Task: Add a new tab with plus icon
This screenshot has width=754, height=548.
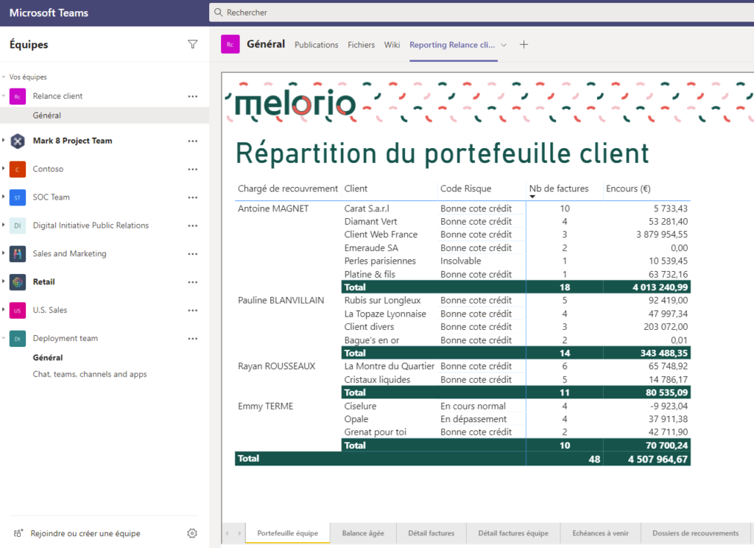Action: (x=524, y=45)
